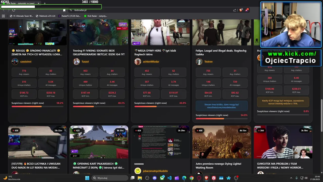The image size is (323, 182).
Task: Open czesioinvi channel link
Action: click(x=26, y=61)
